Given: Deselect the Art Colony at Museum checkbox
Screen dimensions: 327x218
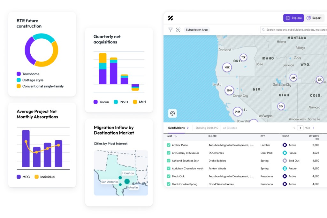Looking at the screenshot, I should [x=169, y=153].
